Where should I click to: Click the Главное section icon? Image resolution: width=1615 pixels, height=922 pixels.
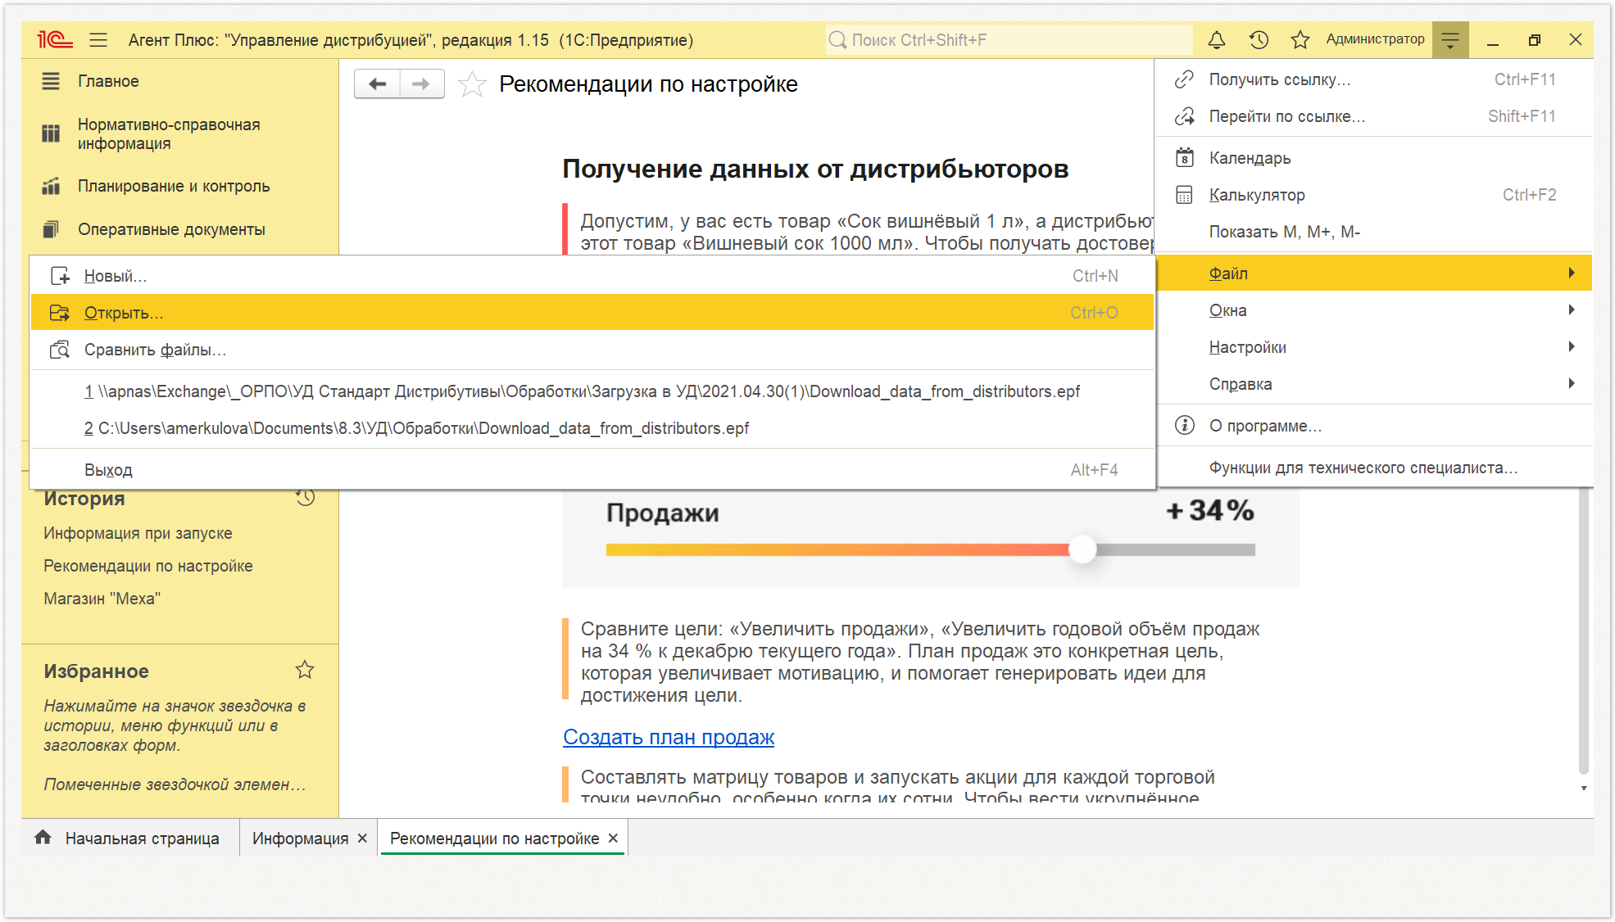point(51,81)
